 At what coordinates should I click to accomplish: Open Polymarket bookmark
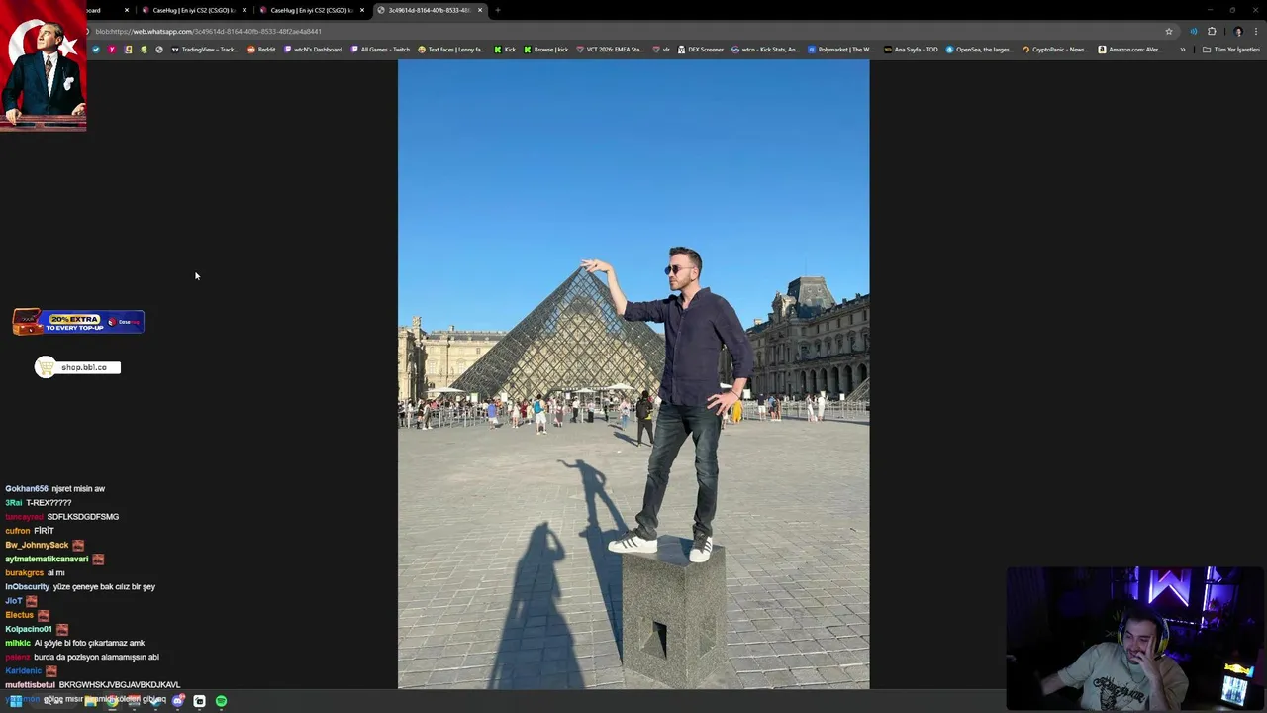840,50
